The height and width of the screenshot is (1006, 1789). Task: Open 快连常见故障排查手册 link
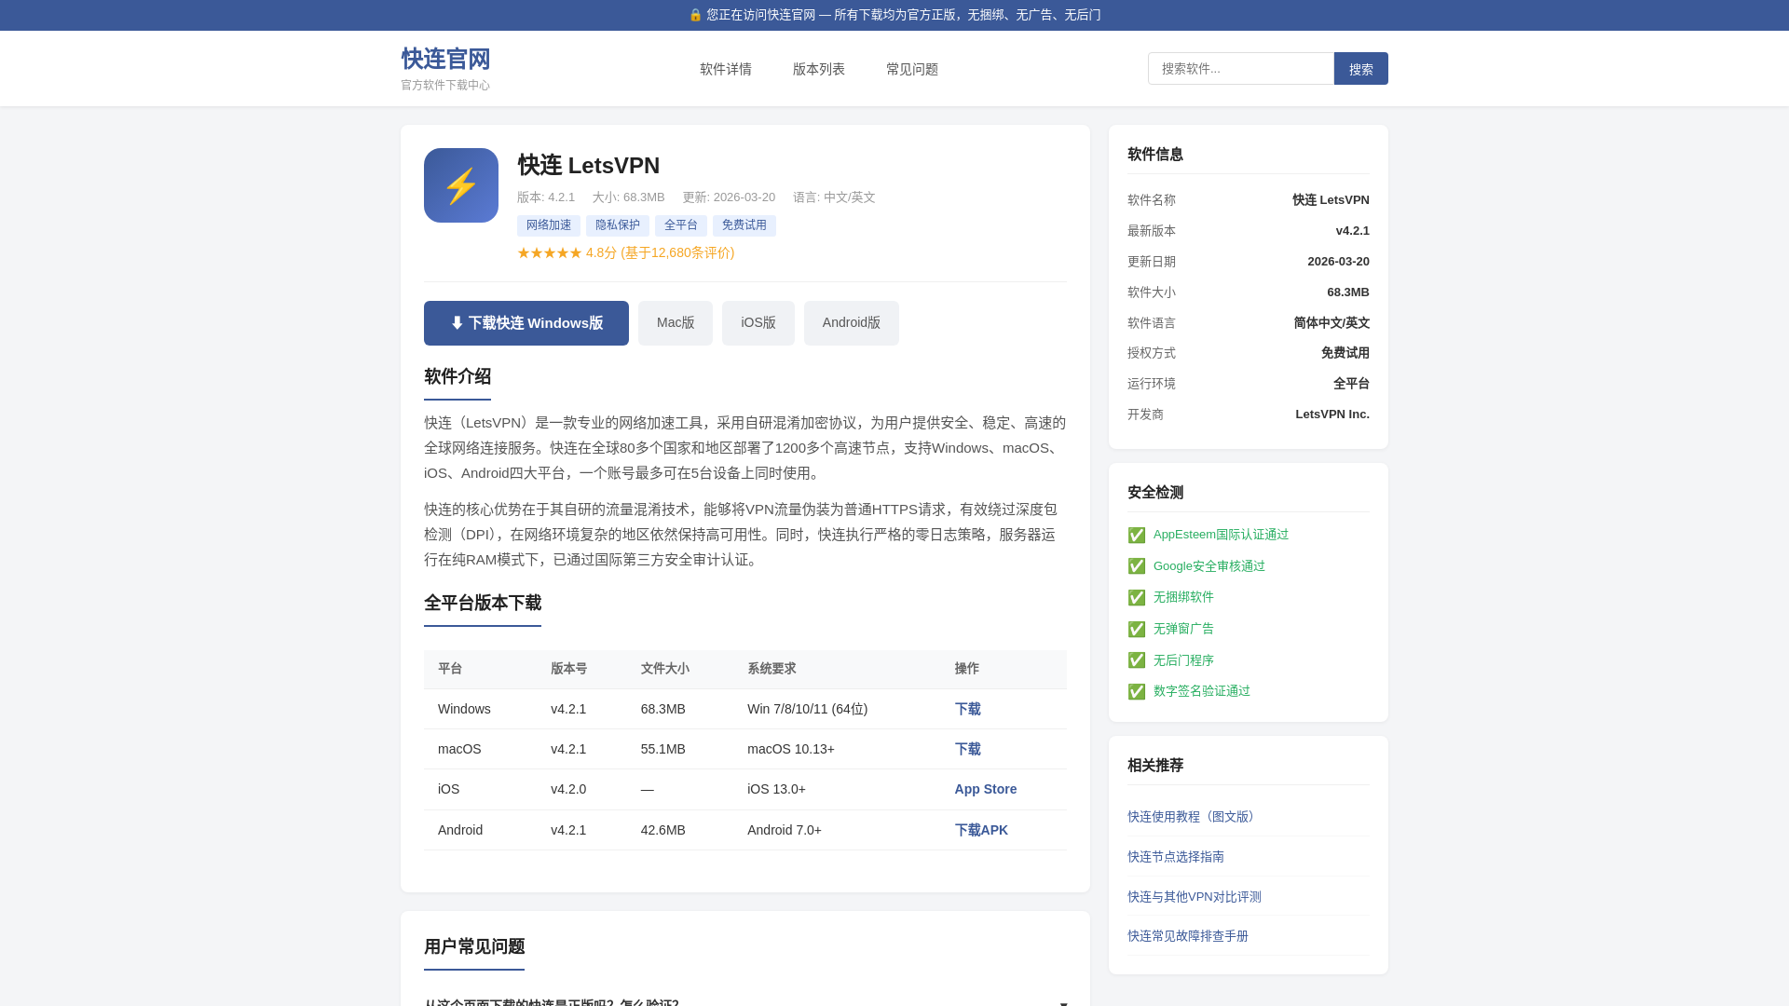point(1188,936)
